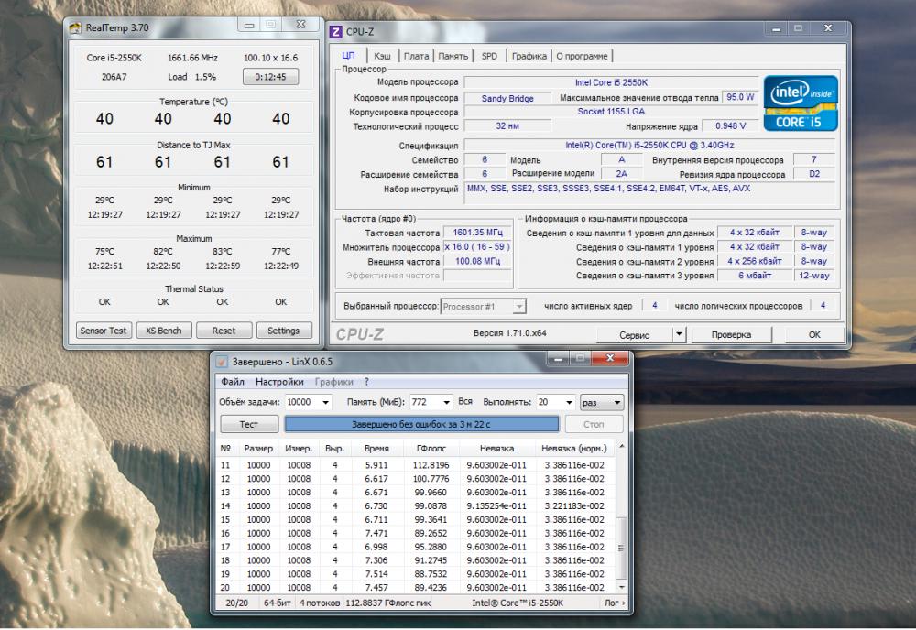Open the Память (МиБ) 772 dropdown
Viewport: 916px width, 630px height.
click(446, 402)
